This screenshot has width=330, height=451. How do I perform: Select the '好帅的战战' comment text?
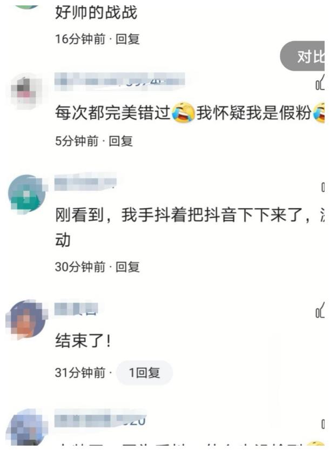tap(96, 12)
